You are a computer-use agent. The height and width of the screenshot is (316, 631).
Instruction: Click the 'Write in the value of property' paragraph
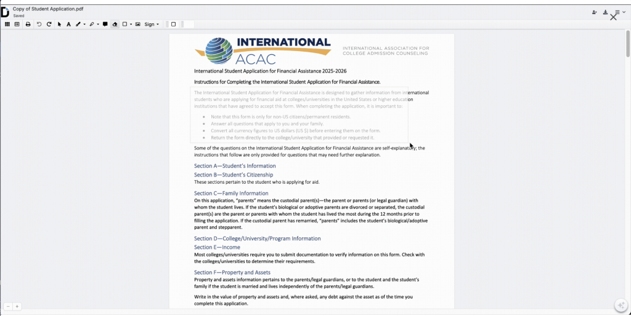pyautogui.click(x=303, y=301)
